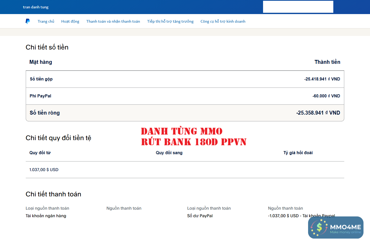Click the PayPal logo icon
The image size is (370, 243).
[x=28, y=21]
